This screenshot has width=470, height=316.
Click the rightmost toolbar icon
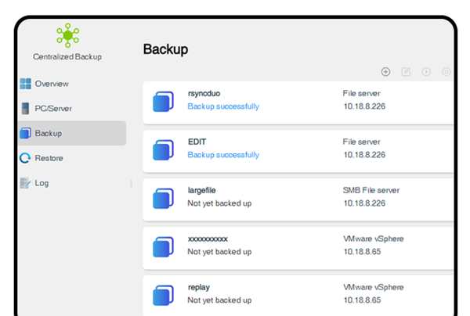(x=446, y=72)
